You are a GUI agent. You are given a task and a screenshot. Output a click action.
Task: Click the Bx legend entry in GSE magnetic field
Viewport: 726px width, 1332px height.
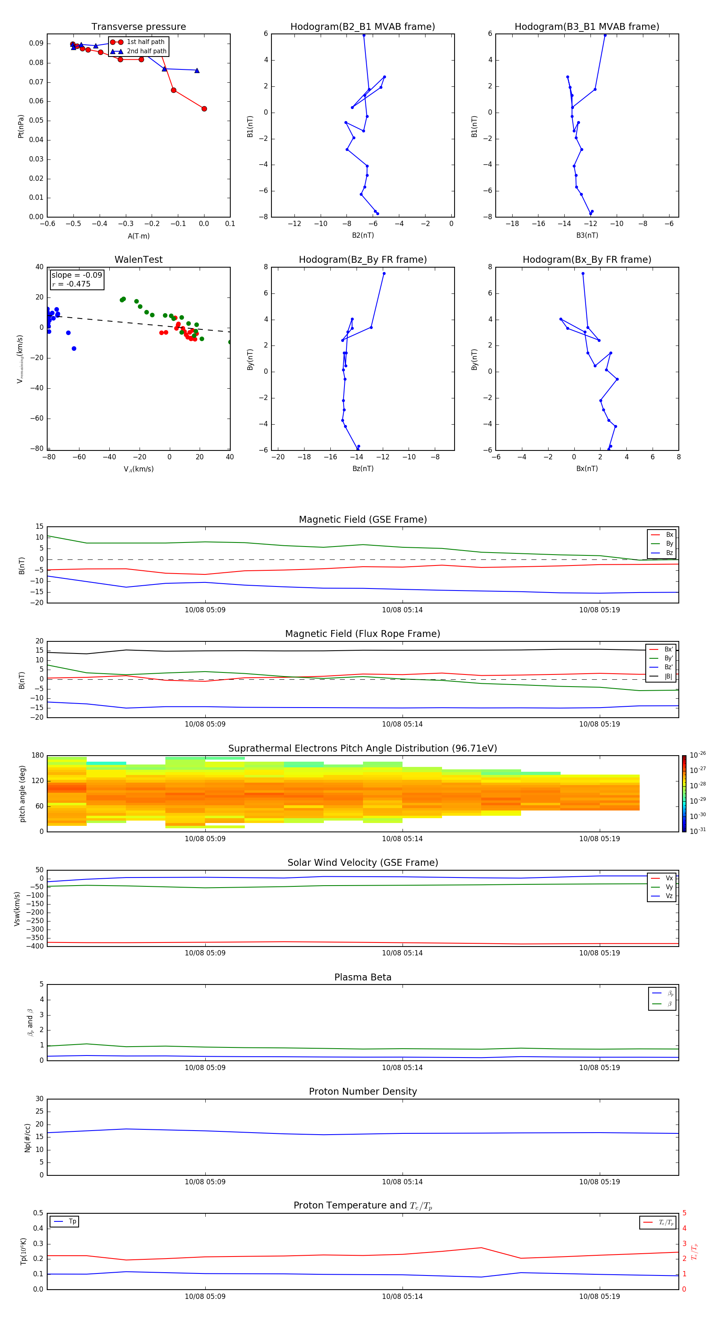[662, 535]
